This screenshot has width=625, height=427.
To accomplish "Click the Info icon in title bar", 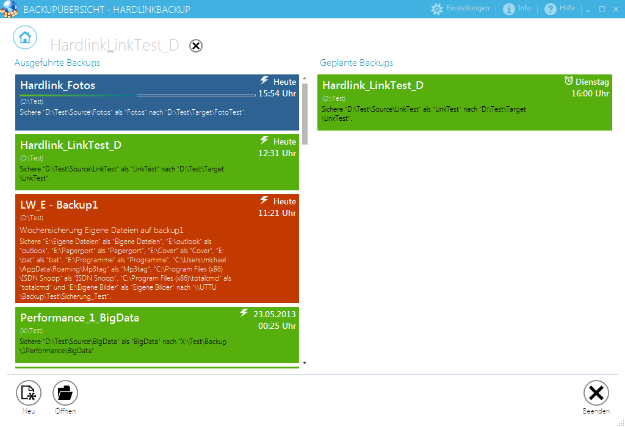I will (x=509, y=9).
